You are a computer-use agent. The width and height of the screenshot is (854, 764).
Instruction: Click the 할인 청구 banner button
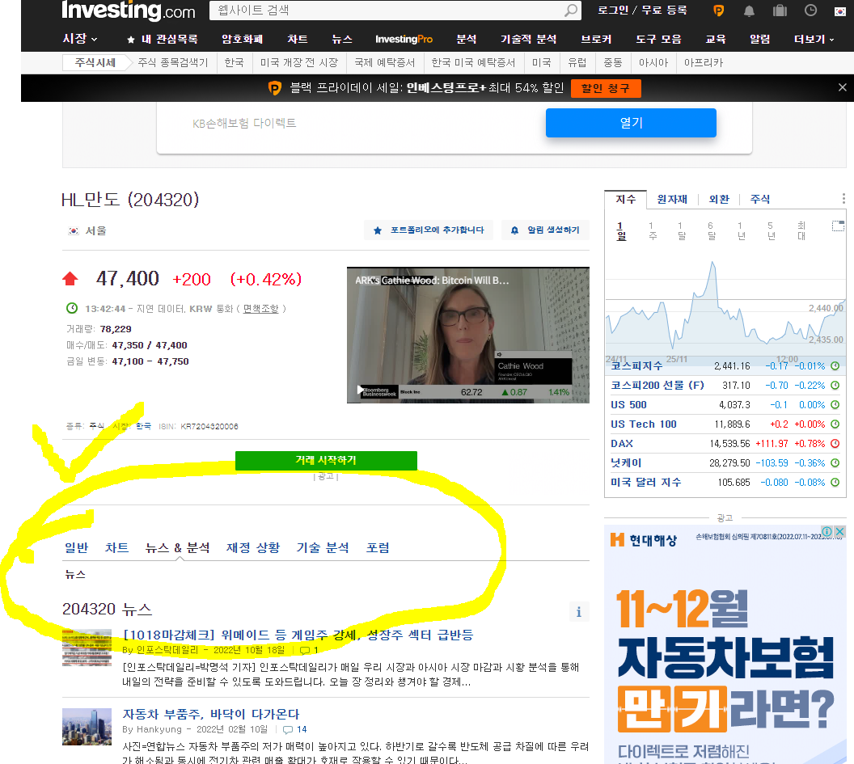click(x=605, y=87)
